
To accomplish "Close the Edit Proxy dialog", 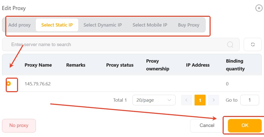I will 259,8.
